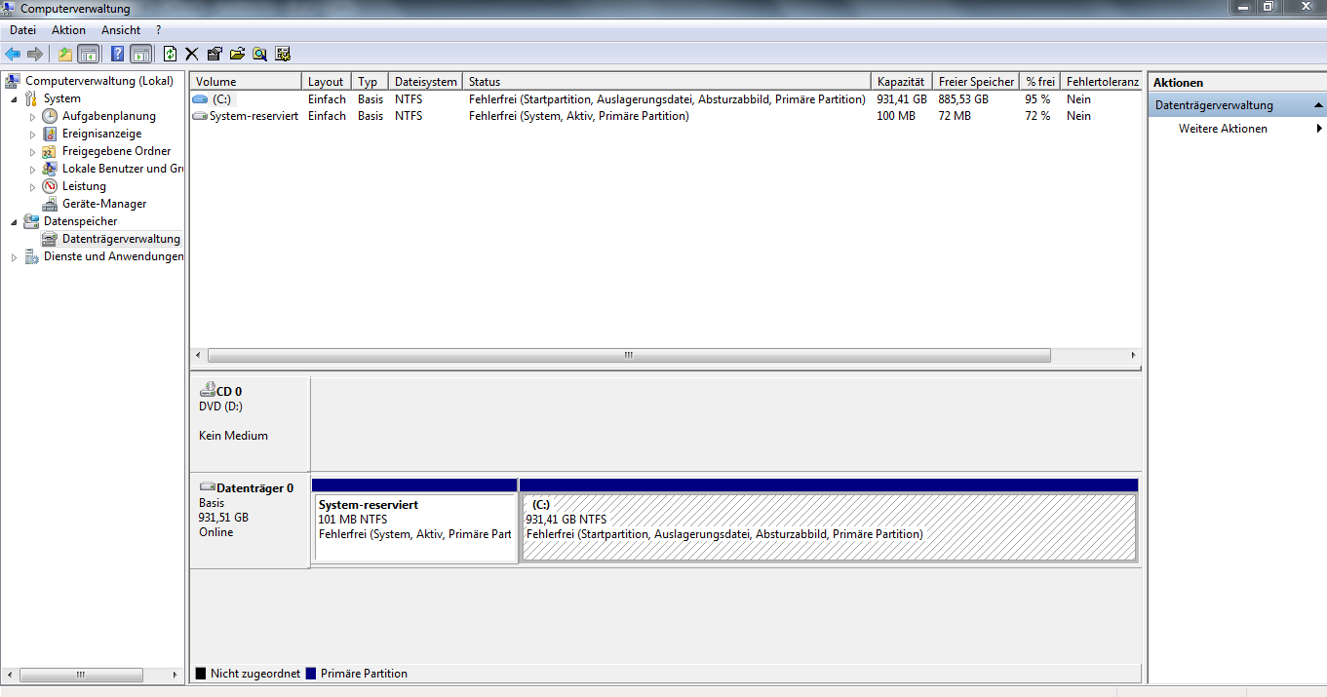
Task: Click the settings list toolbar icon
Action: coord(283,55)
